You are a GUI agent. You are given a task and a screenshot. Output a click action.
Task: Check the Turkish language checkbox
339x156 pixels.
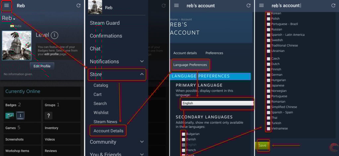coord(268,123)
